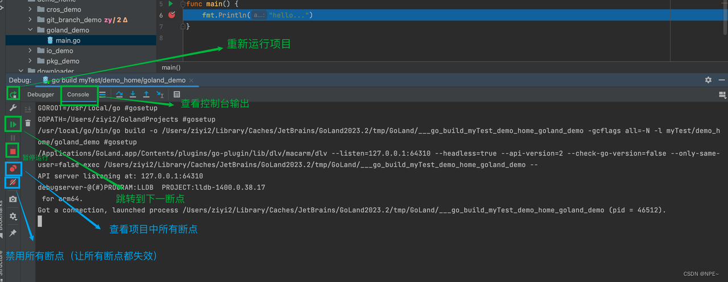Click the camera thread dump icon
Screen dimensions: 728x282
coord(13,199)
